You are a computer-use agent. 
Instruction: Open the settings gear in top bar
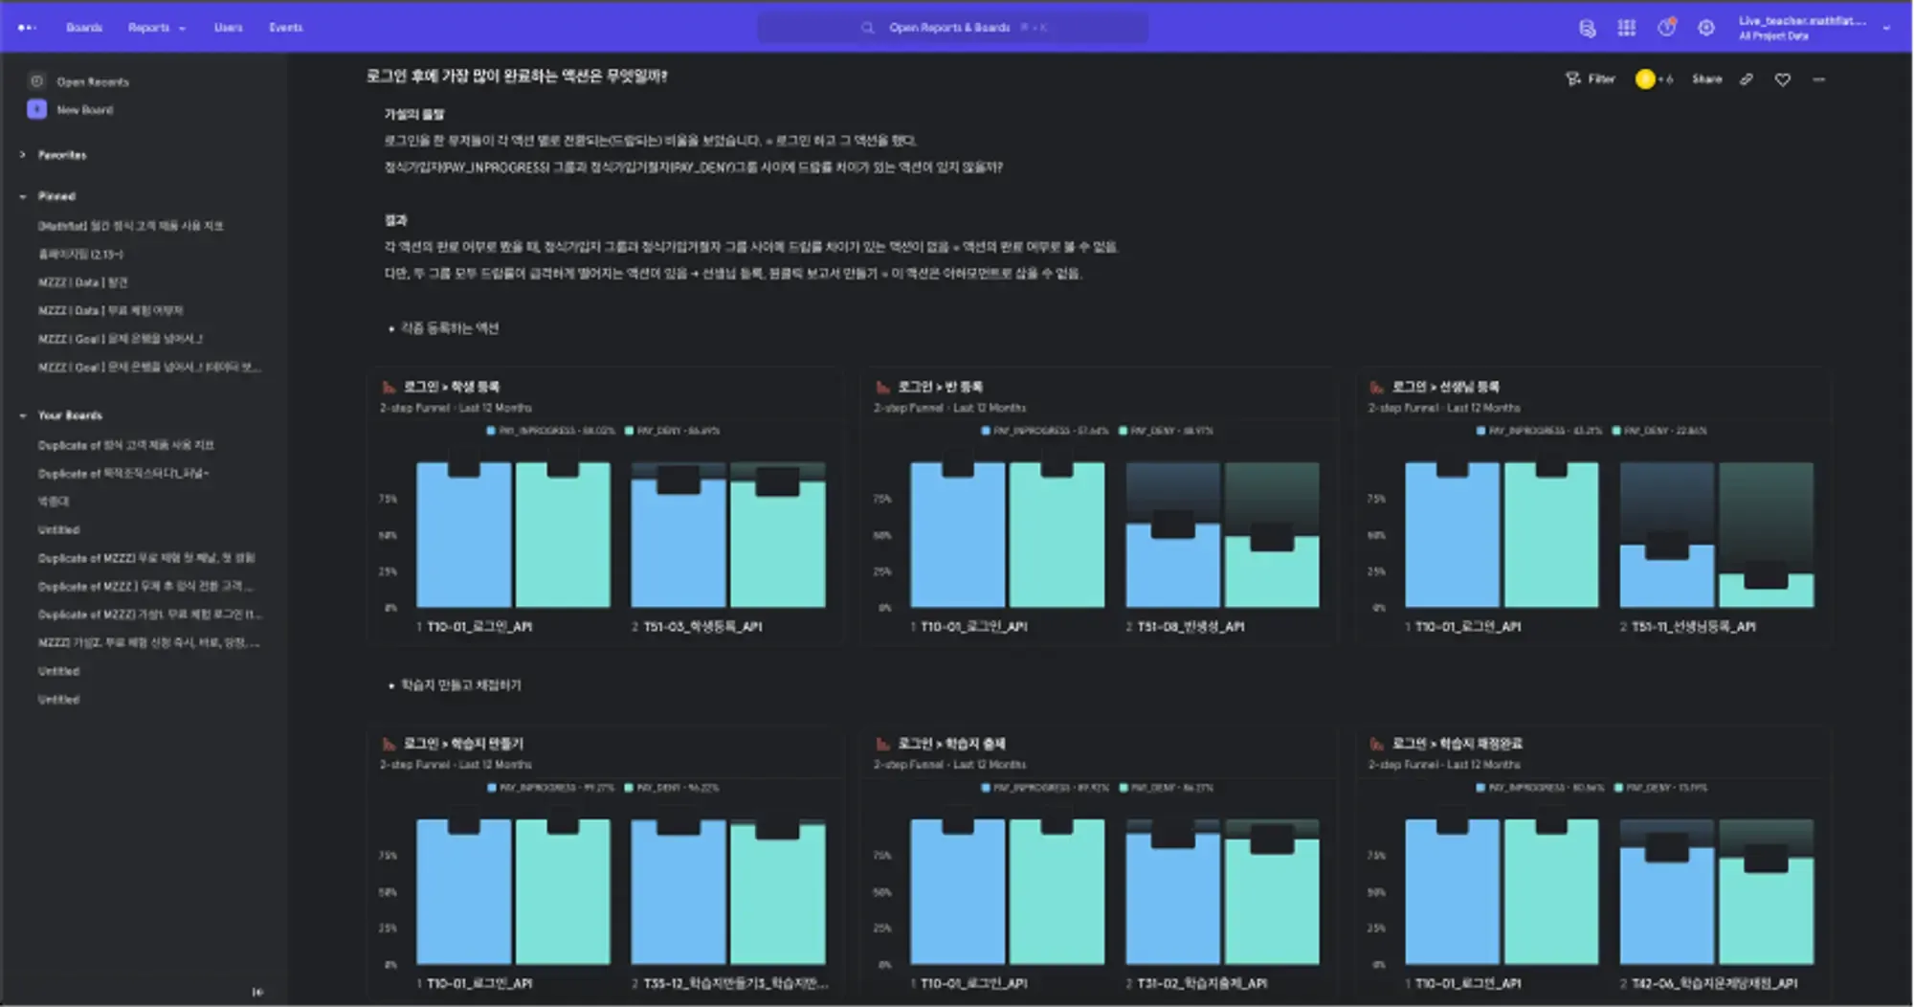(1705, 28)
